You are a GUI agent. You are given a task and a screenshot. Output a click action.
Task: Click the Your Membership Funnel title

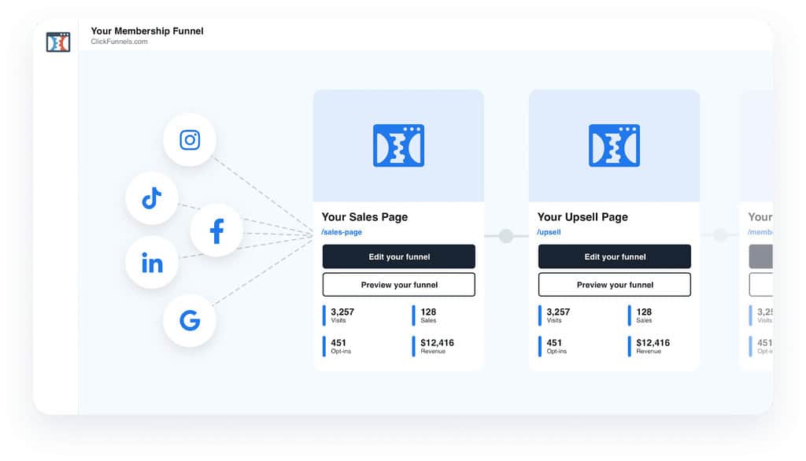(147, 31)
